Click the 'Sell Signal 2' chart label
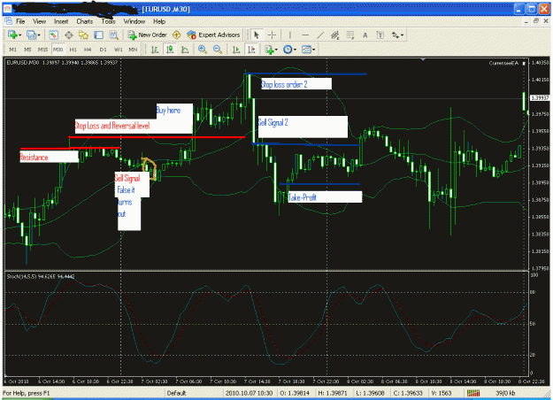Viewport: 553px width, 400px height. pyautogui.click(x=273, y=122)
